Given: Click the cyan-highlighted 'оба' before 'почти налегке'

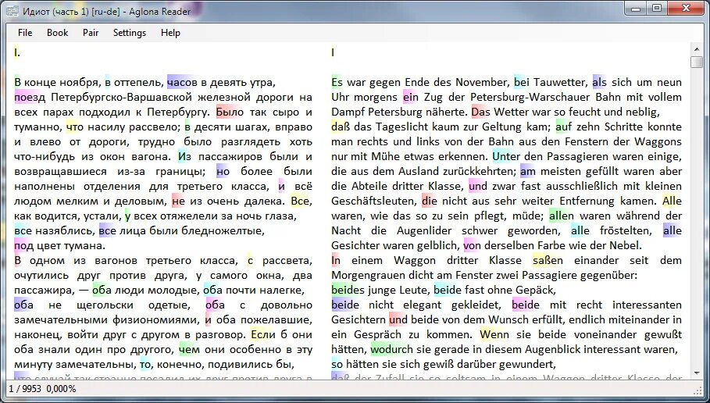Looking at the screenshot, I should [212, 291].
